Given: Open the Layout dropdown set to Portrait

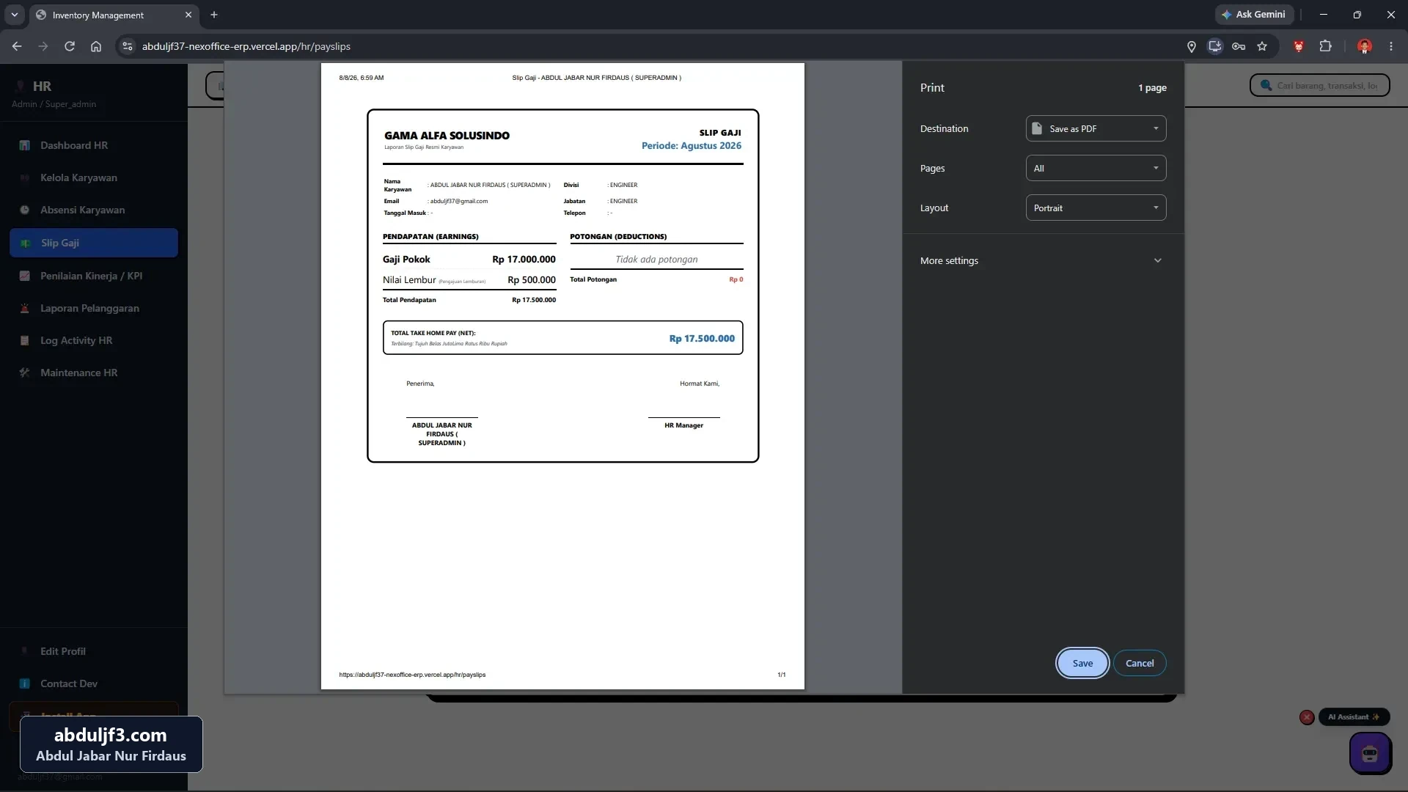Looking at the screenshot, I should click(x=1096, y=208).
